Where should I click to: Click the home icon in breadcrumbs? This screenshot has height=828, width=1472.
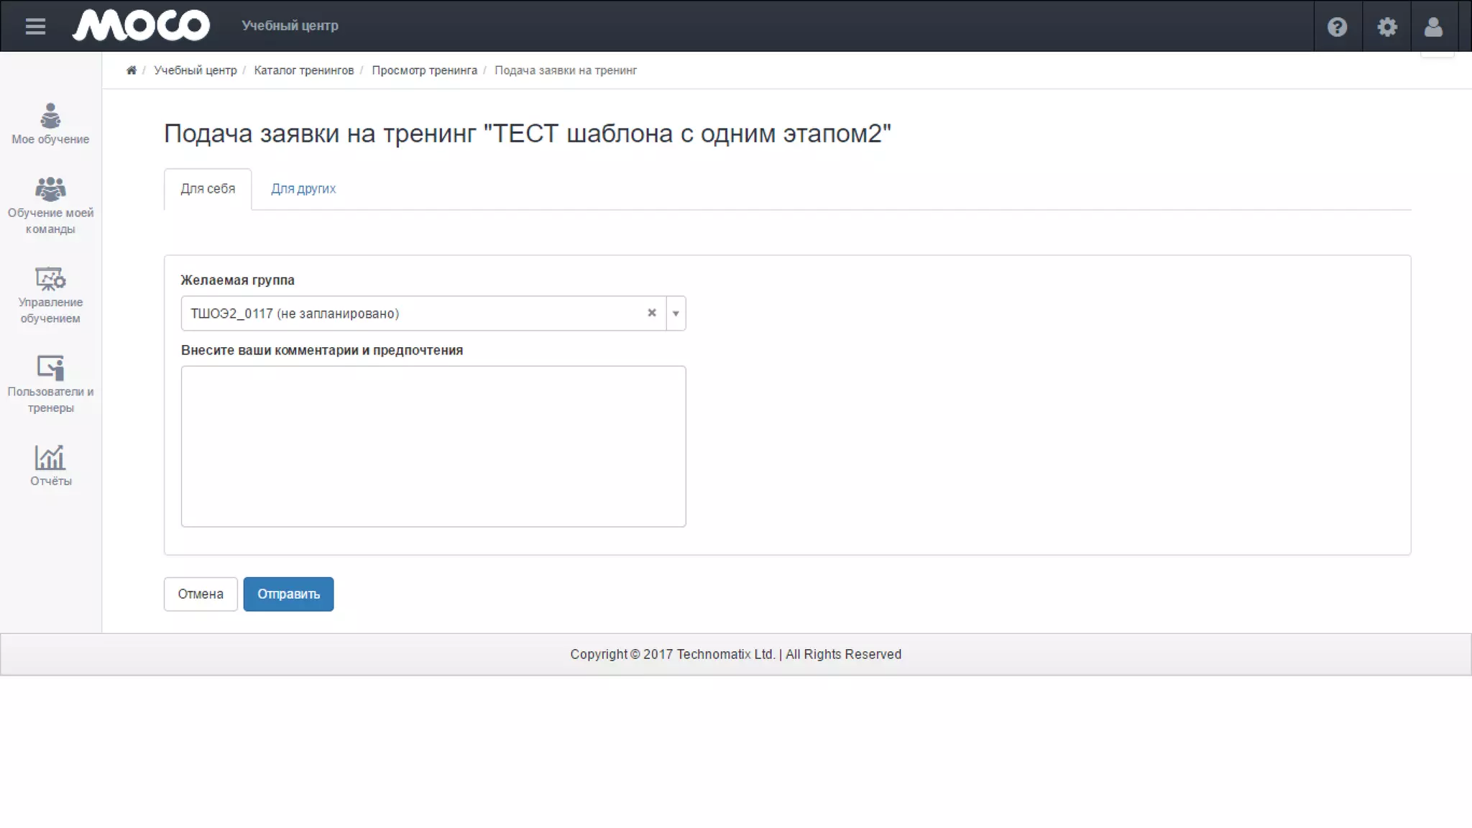tap(131, 70)
